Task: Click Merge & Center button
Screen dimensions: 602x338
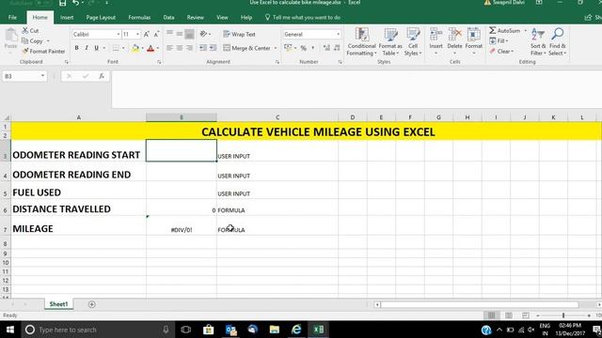Action: [x=246, y=48]
